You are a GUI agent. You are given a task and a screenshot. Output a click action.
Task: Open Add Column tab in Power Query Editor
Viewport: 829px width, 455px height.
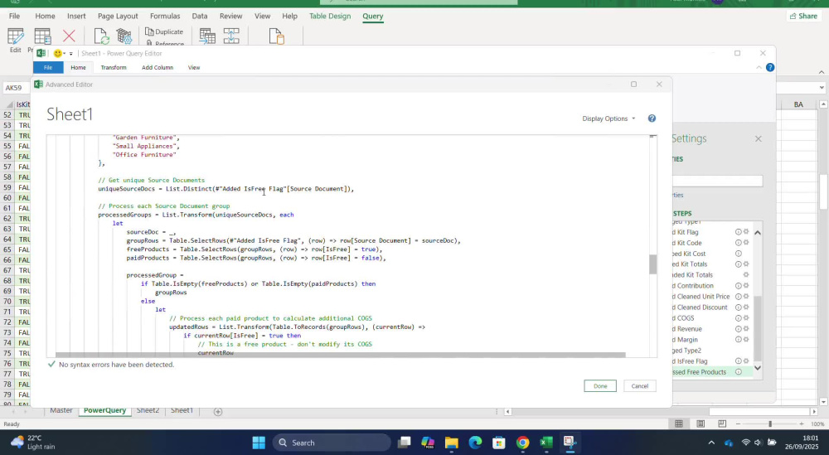158,68
